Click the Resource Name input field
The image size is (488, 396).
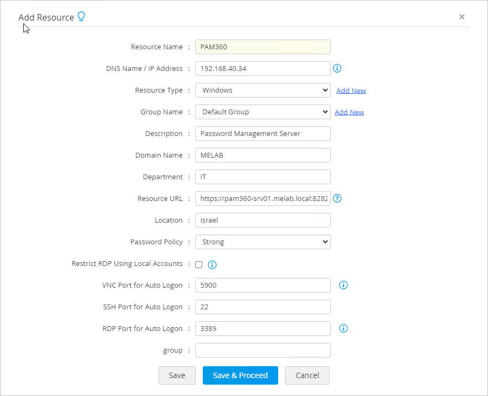pos(262,47)
